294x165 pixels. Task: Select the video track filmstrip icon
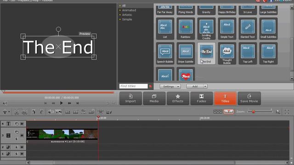tap(8, 135)
